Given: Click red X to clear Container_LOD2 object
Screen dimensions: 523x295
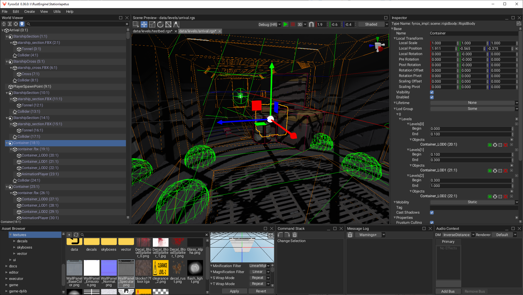Looking at the screenshot, I should (x=505, y=196).
